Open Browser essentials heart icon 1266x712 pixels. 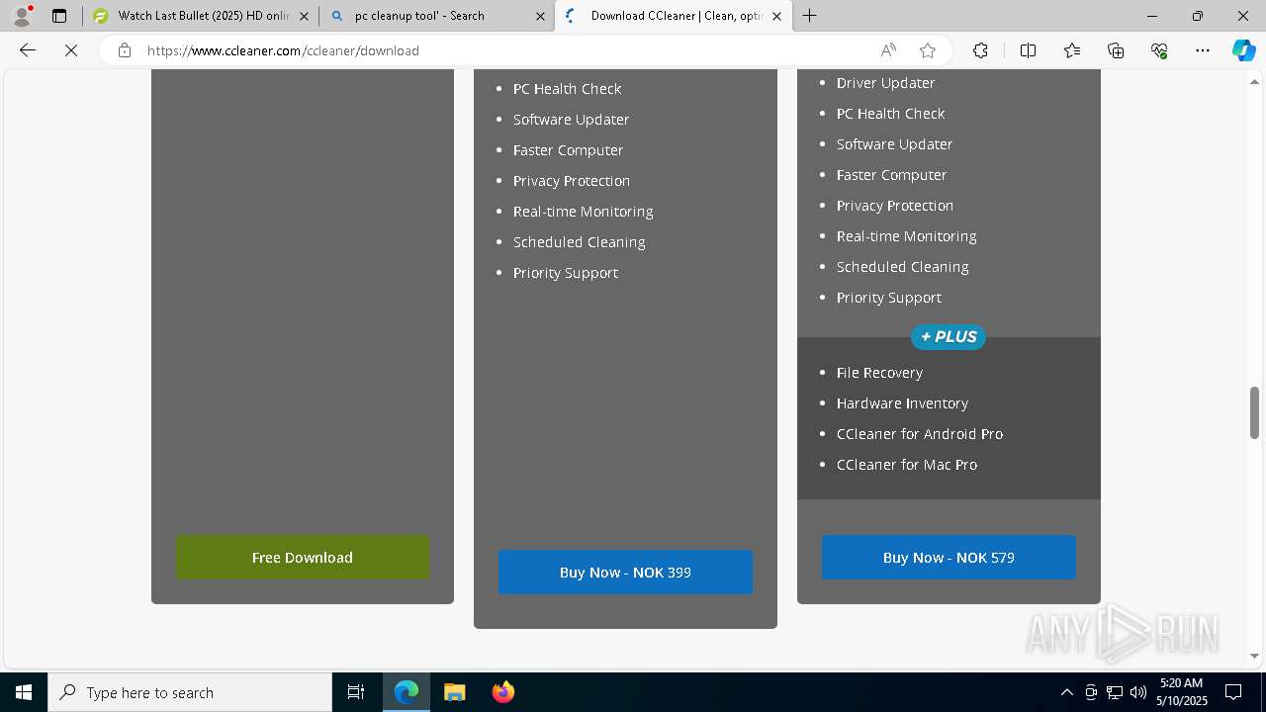pyautogui.click(x=1159, y=50)
